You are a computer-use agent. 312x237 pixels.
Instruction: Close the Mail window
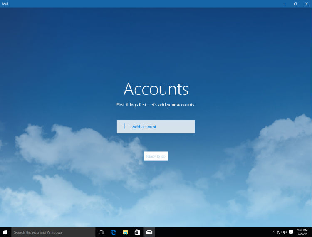[x=307, y=4]
